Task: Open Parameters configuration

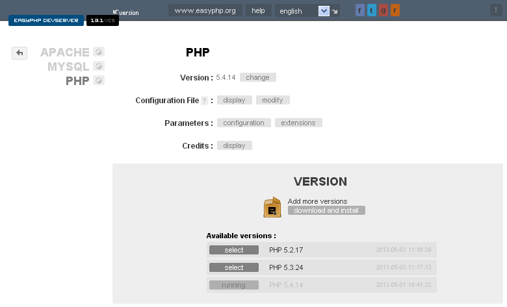Action: [x=244, y=123]
